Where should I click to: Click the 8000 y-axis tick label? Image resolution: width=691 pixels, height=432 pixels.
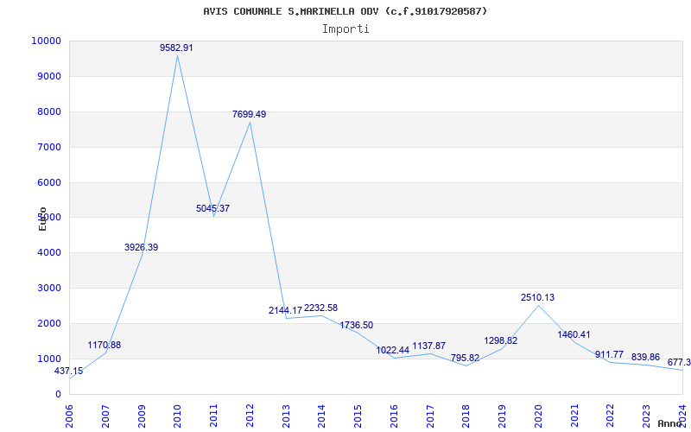(x=48, y=111)
